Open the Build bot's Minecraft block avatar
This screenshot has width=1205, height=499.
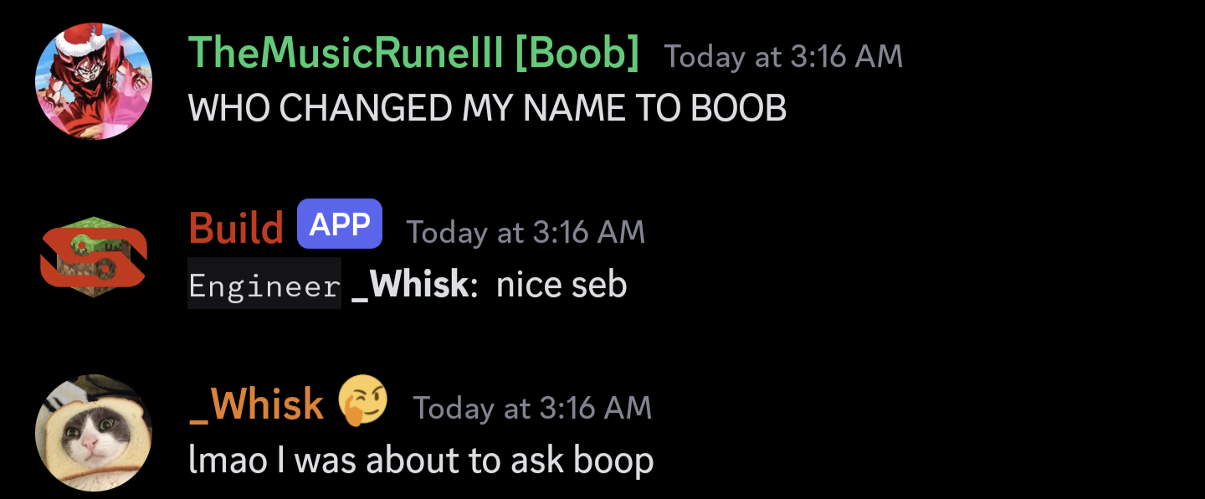point(94,257)
